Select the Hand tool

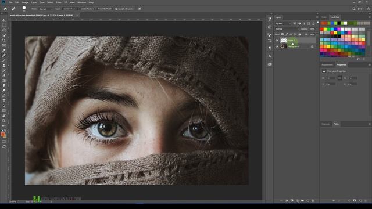click(x=4, y=116)
